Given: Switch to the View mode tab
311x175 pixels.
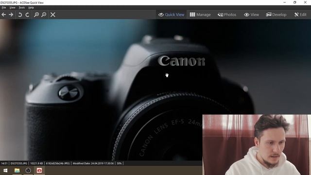Looking at the screenshot, I should coord(251,15).
